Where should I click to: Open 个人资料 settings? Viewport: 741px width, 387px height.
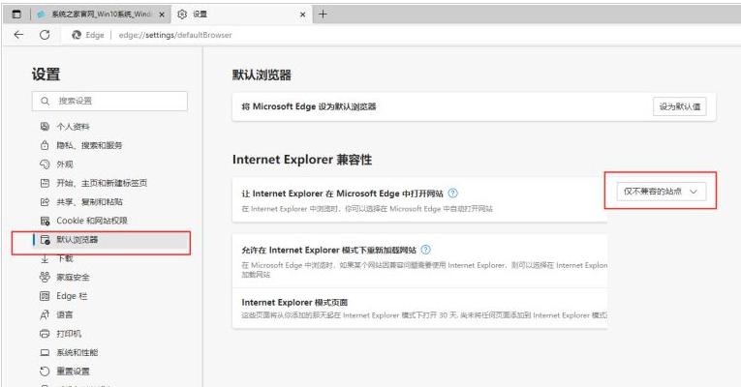(73, 127)
